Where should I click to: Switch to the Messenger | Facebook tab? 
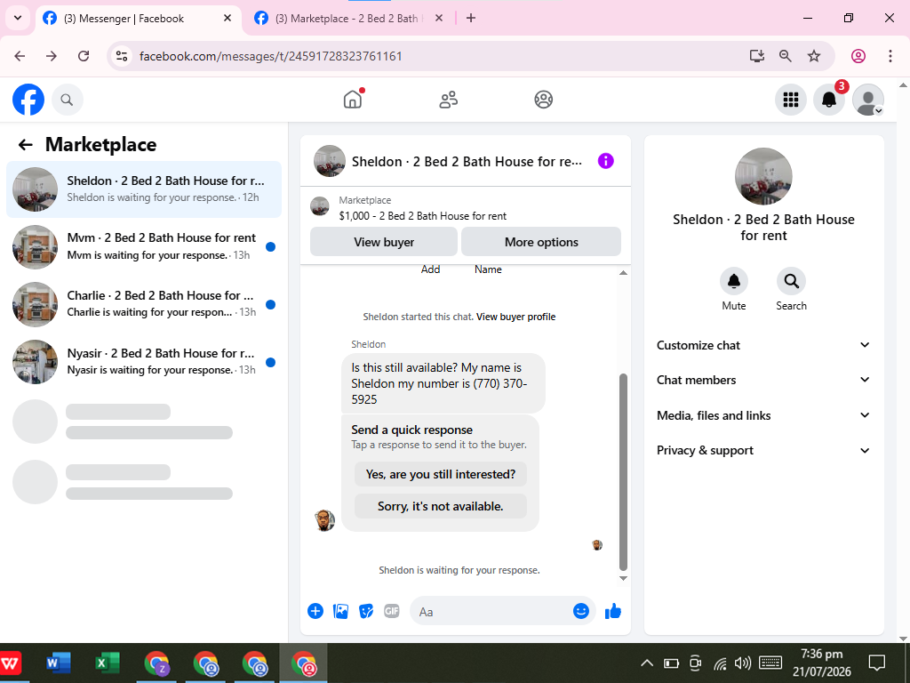[x=139, y=19]
